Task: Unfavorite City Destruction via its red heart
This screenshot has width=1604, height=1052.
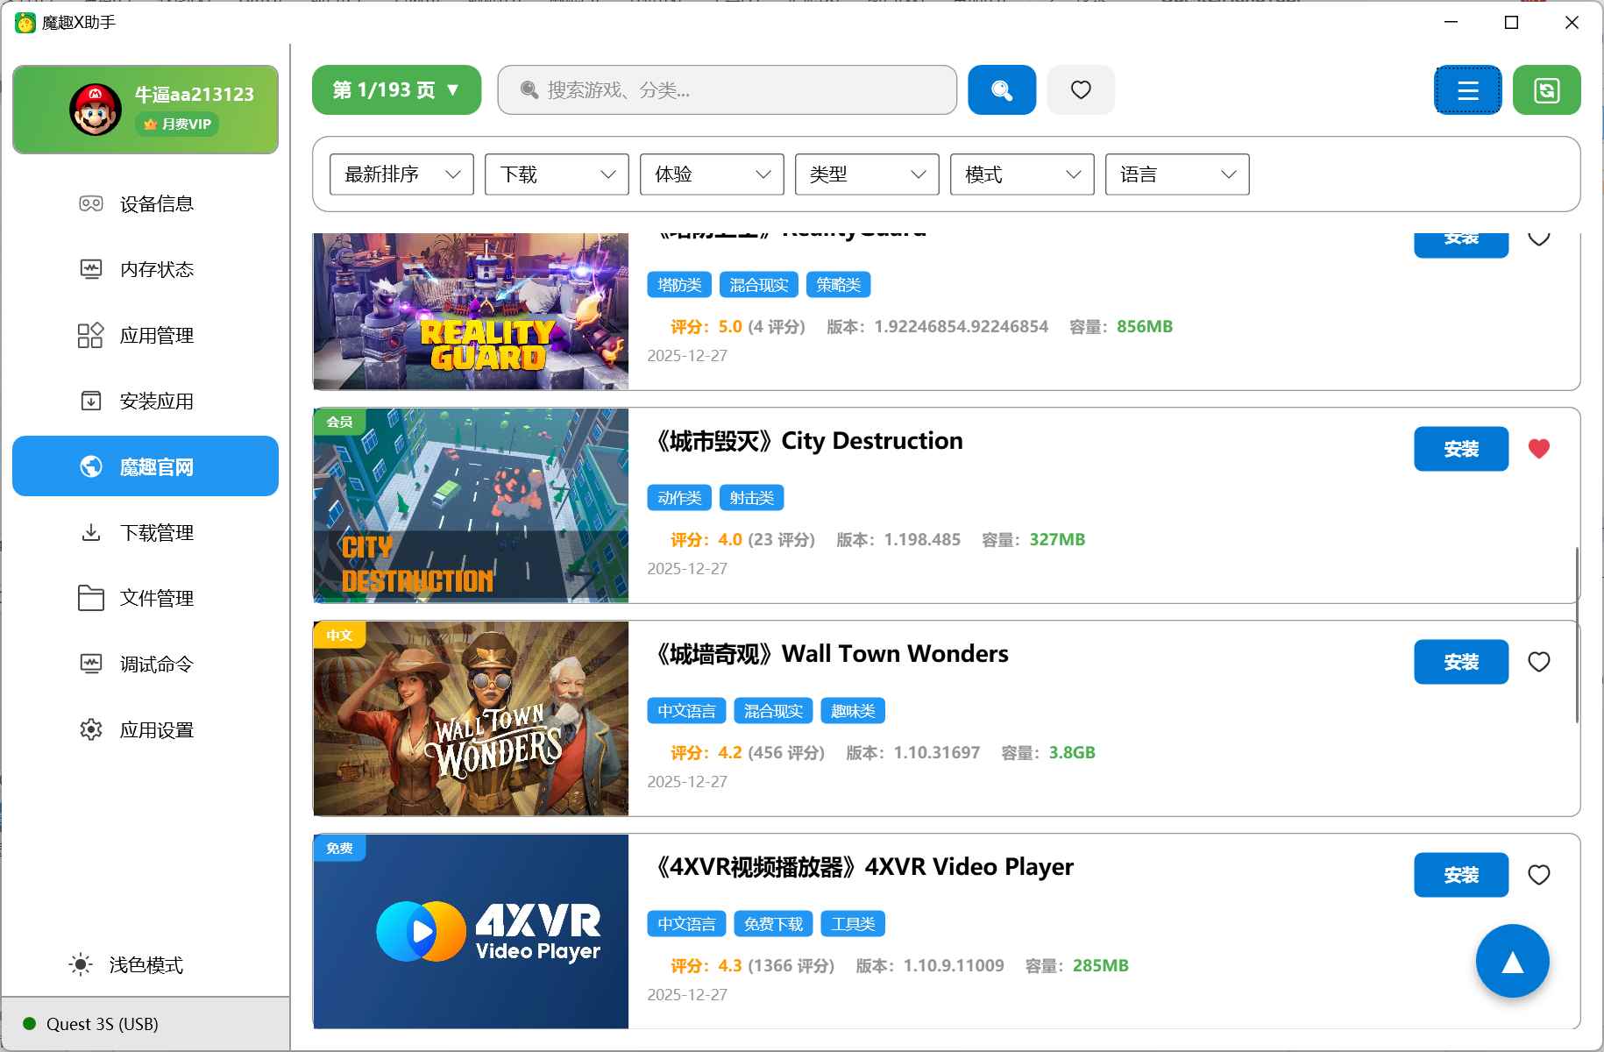Action: (1540, 449)
